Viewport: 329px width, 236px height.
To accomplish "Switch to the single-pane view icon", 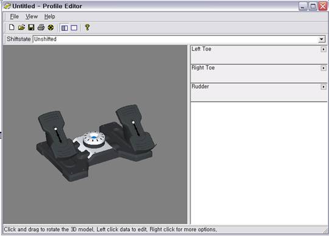I will [x=74, y=27].
